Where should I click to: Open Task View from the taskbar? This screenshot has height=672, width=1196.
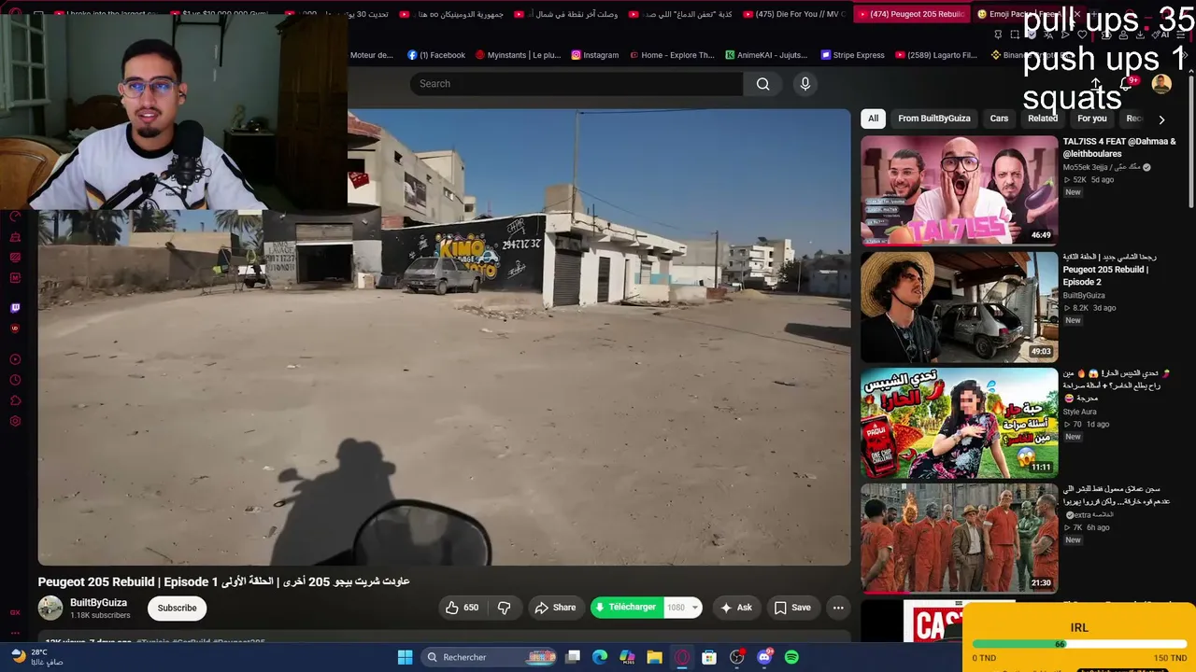[x=573, y=657]
